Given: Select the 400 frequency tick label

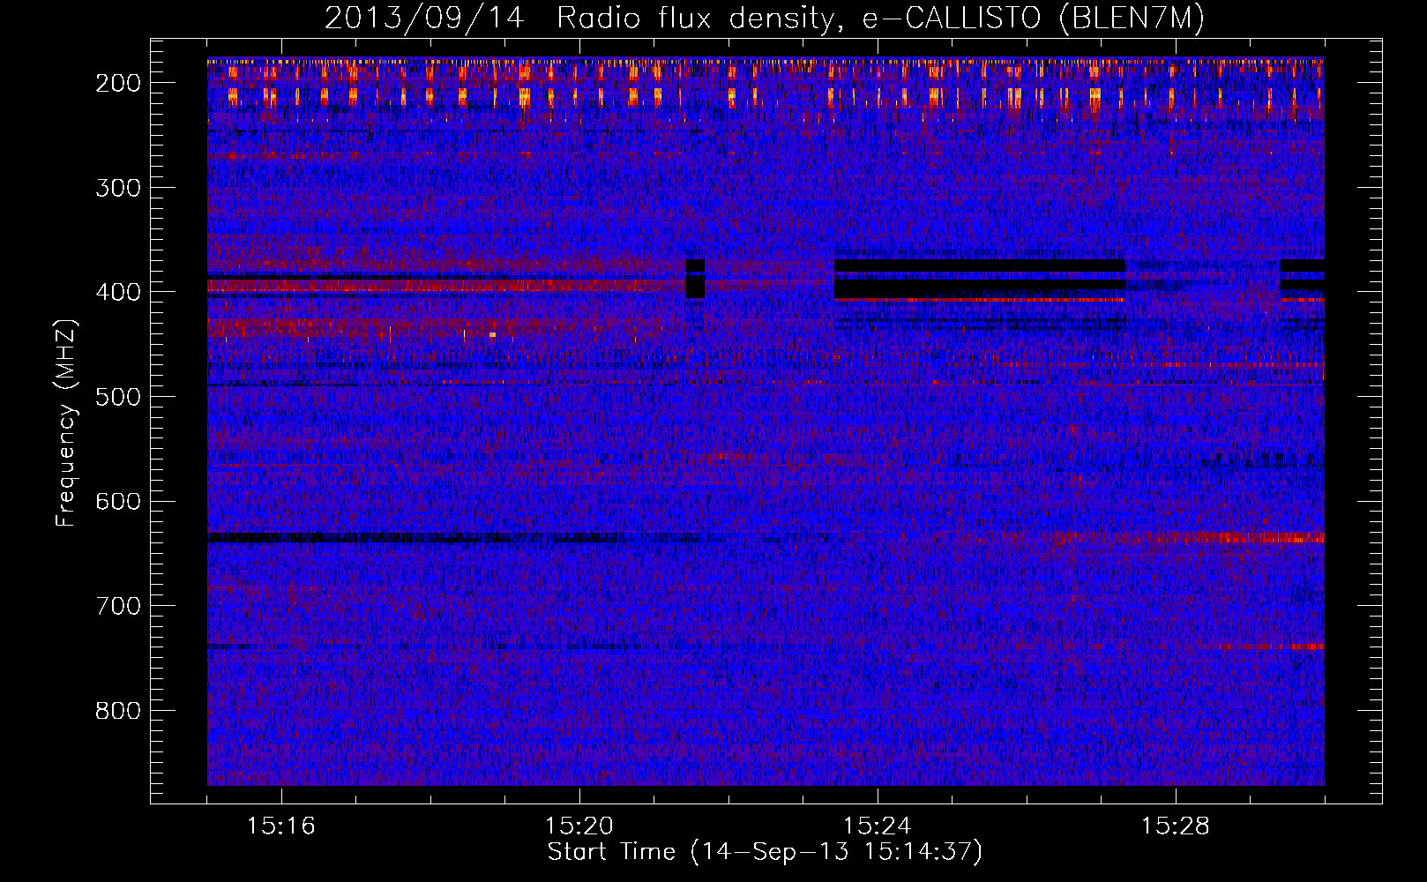Looking at the screenshot, I should [117, 292].
